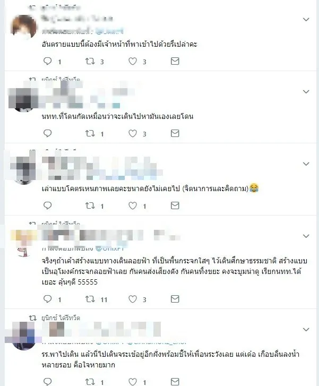Retweet the last tweet about รร.พาไปเดิน
The height and width of the screenshot is (386, 319).
pos(90,382)
